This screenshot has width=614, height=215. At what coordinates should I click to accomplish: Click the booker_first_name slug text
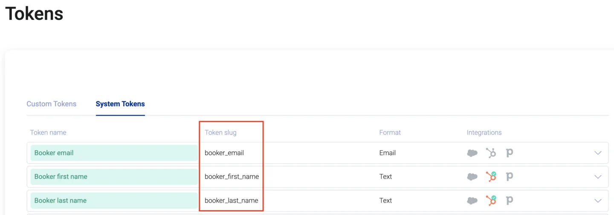(x=232, y=177)
